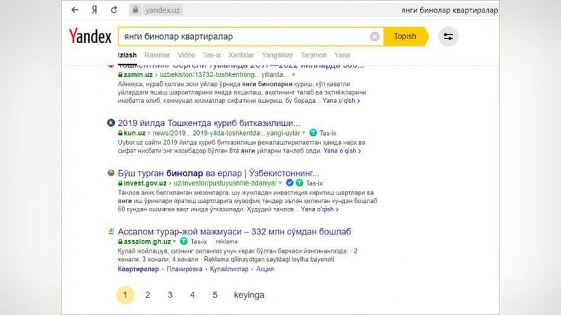
Task: Go to results page 3
Action: (170, 295)
